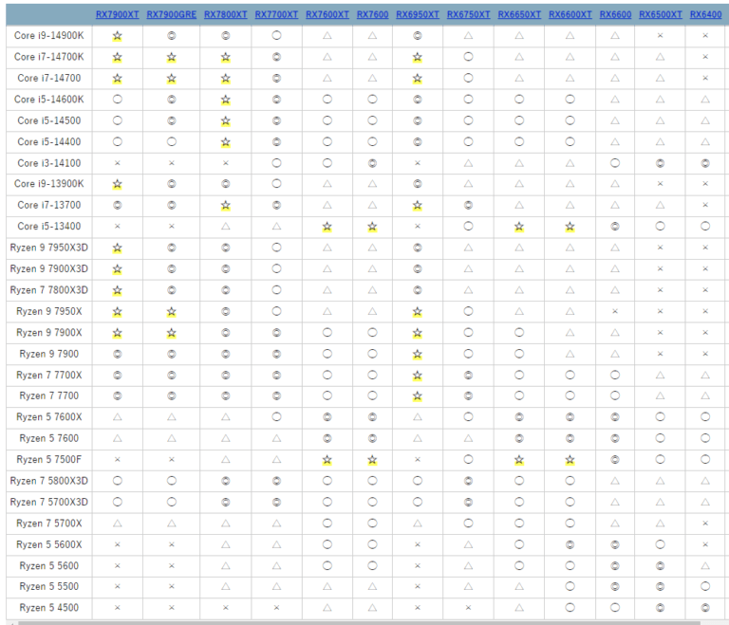
Task: Open the RX6400 column link
Action: (706, 14)
